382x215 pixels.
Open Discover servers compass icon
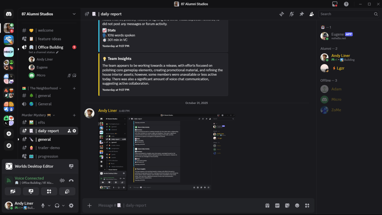coord(9,146)
